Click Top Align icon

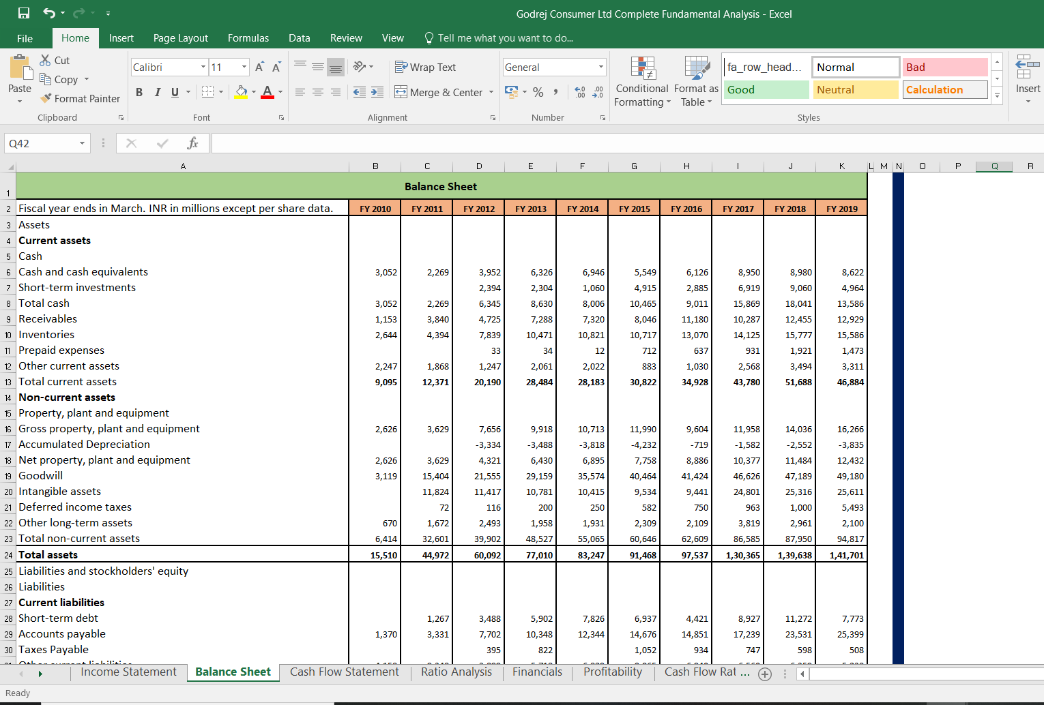coord(300,66)
